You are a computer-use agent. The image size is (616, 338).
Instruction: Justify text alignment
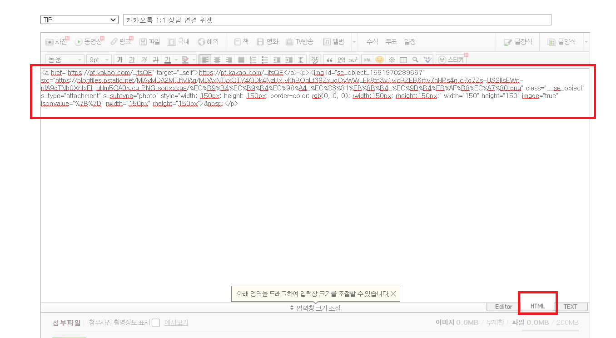(241, 60)
